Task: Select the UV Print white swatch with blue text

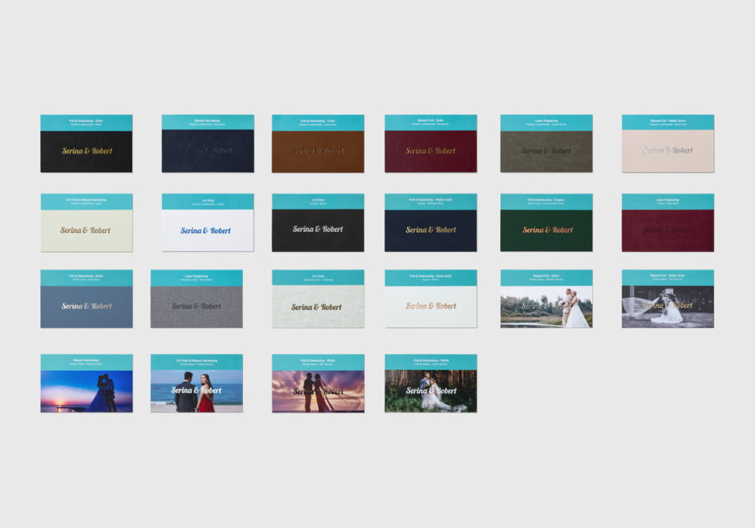Action: coord(208,223)
